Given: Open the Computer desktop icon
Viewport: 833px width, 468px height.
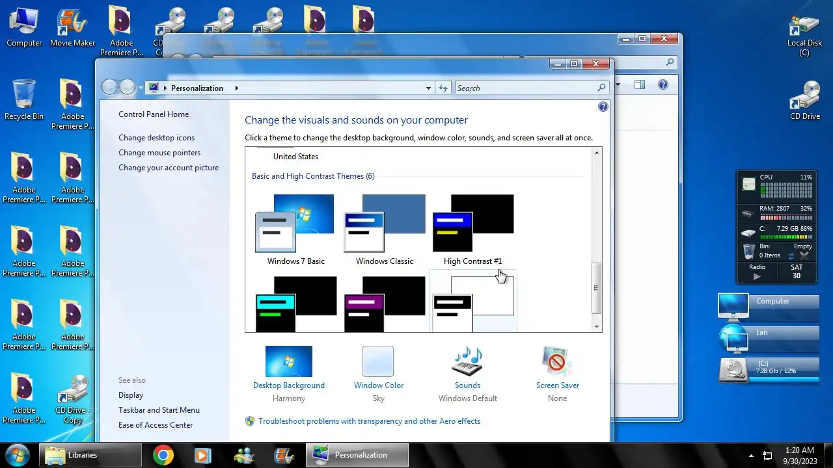Looking at the screenshot, I should tap(24, 28).
